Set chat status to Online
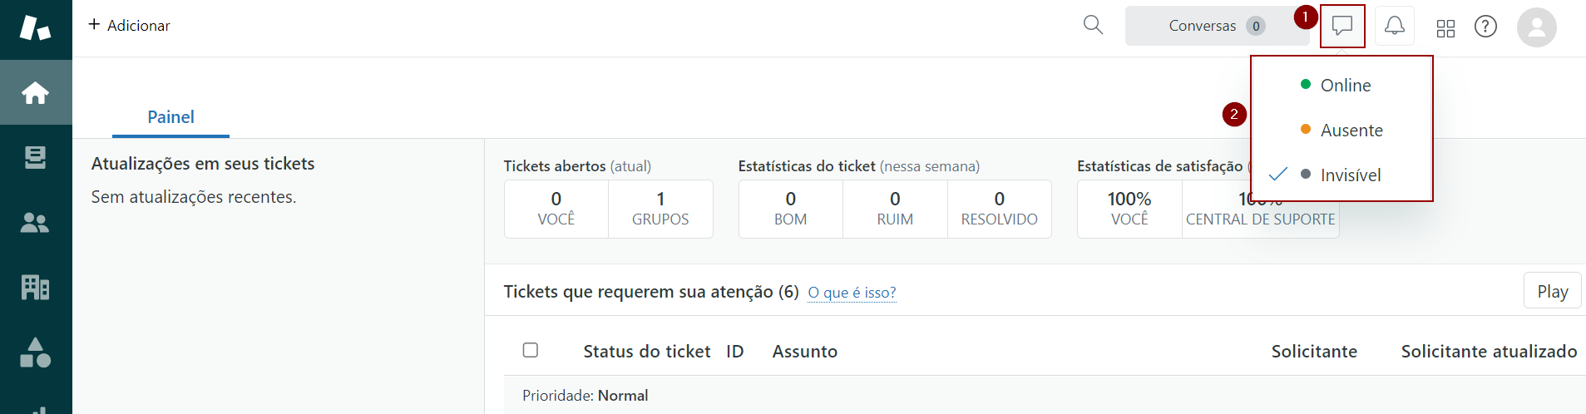 (1345, 86)
